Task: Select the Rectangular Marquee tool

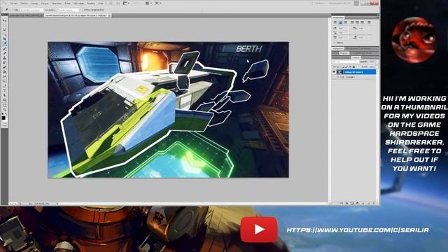Action: (4, 25)
